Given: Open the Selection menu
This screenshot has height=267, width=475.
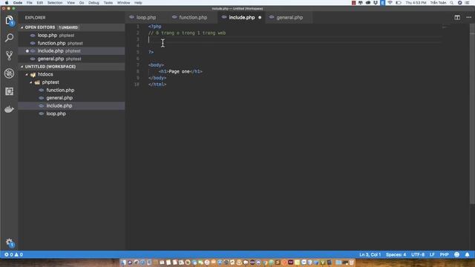Looking at the screenshot, I should tap(55, 3).
